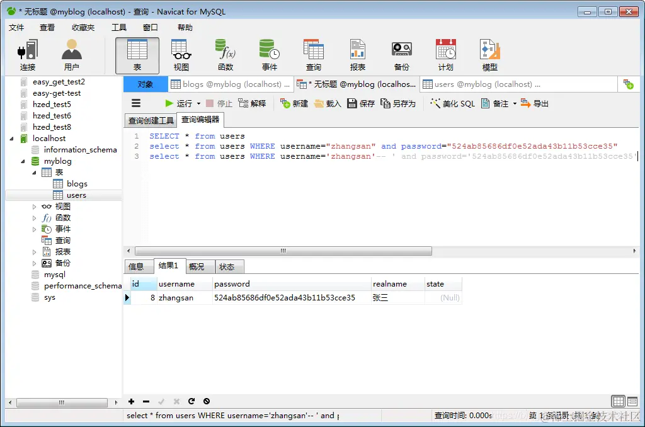This screenshot has height=427, width=645.
Task: Select the zhangsan username cell
Action: tap(185, 297)
